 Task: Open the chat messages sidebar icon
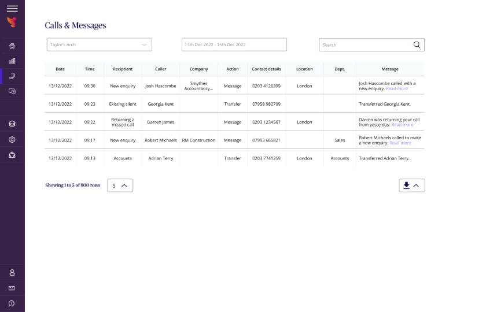12,91
